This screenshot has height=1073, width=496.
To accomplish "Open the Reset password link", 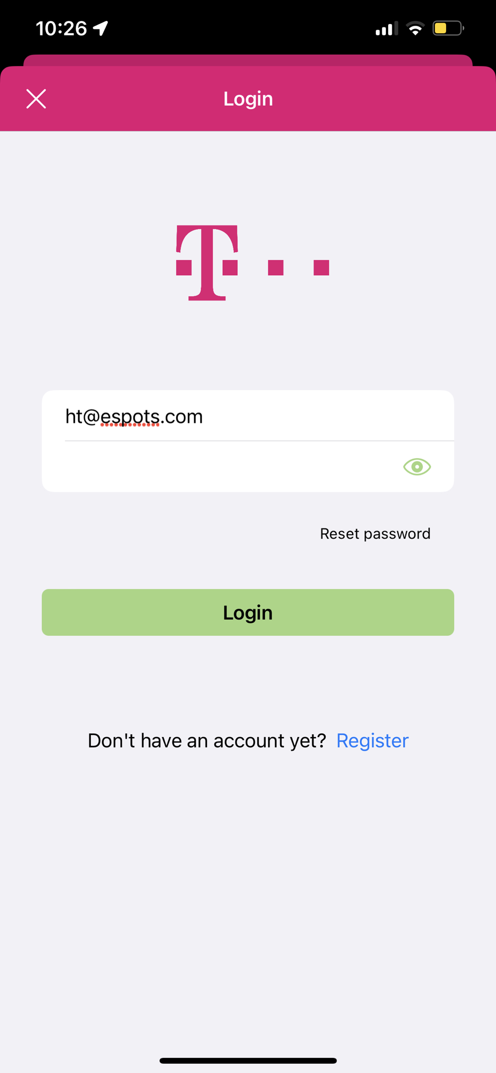I will [375, 534].
